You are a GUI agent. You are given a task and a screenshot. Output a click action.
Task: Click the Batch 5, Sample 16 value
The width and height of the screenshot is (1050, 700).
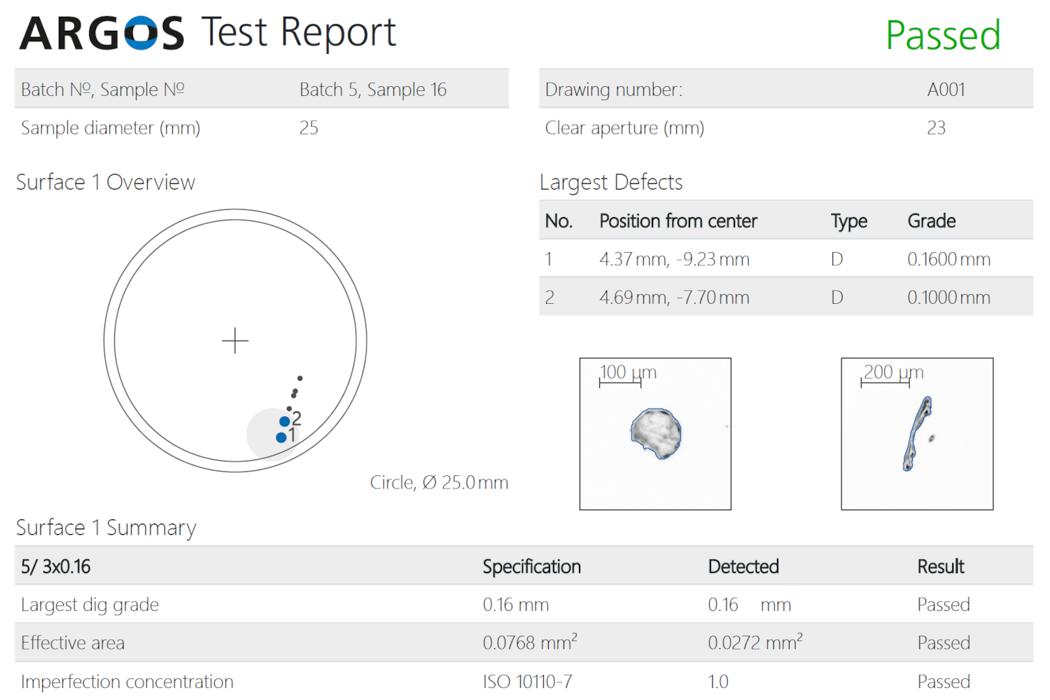coord(372,90)
